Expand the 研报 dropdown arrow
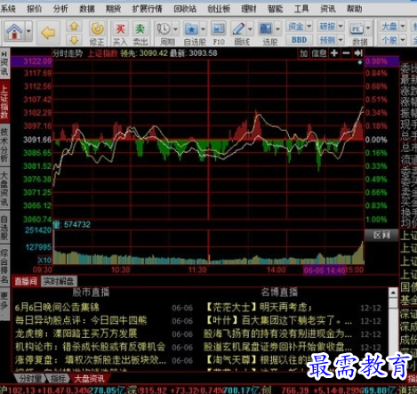 (x=341, y=27)
